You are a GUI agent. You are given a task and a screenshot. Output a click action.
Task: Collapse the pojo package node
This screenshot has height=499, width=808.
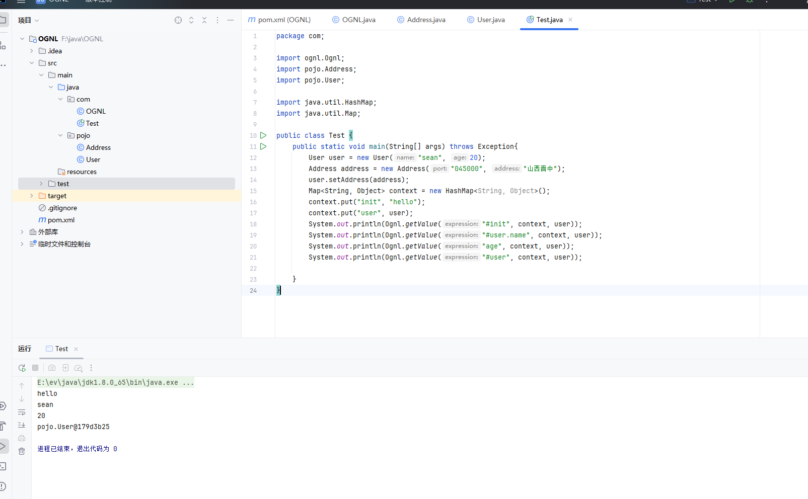coord(60,135)
